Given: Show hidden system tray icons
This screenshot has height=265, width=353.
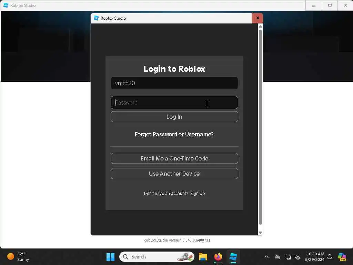Looking at the screenshot, I should pyautogui.click(x=266, y=257).
